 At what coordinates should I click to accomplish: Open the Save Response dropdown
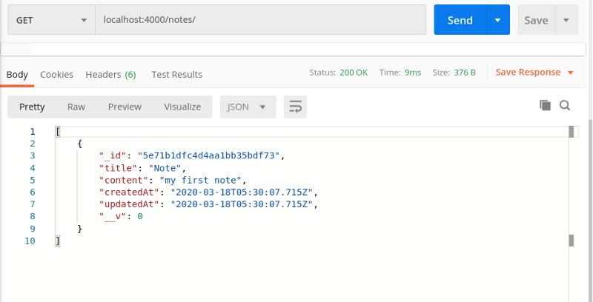pos(534,73)
